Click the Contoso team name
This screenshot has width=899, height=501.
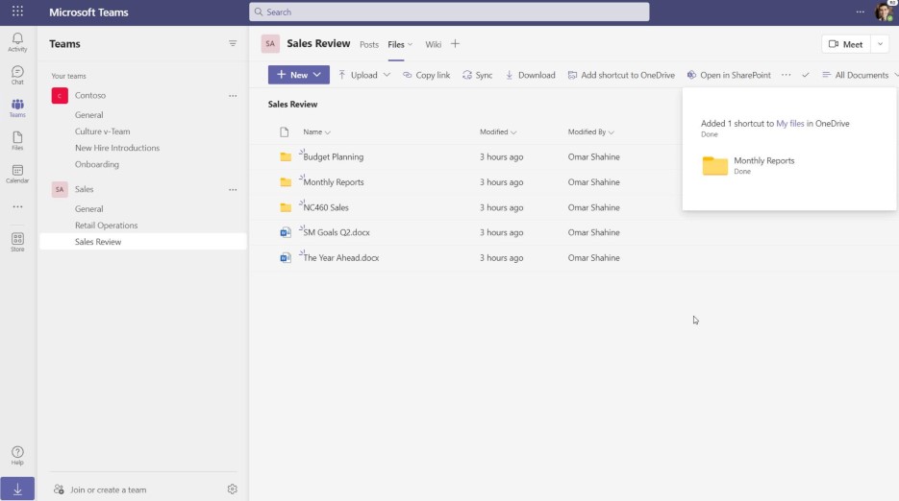(x=90, y=96)
